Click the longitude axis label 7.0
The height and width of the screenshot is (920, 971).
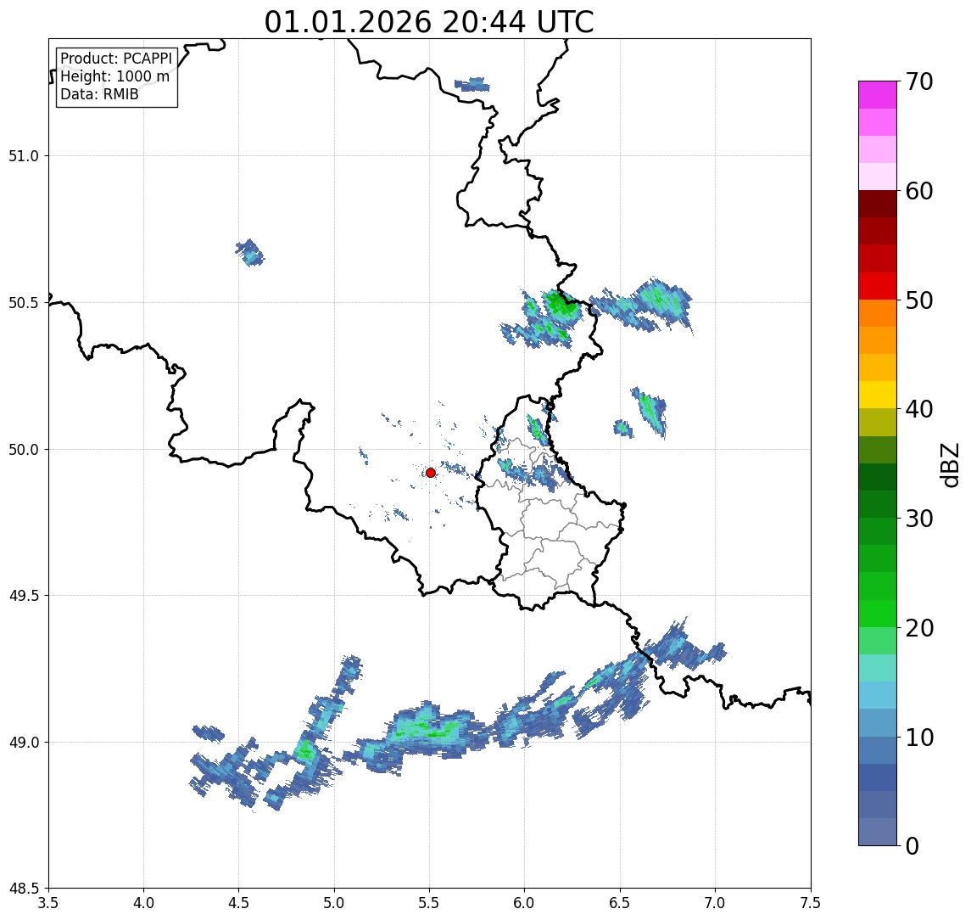tap(715, 902)
